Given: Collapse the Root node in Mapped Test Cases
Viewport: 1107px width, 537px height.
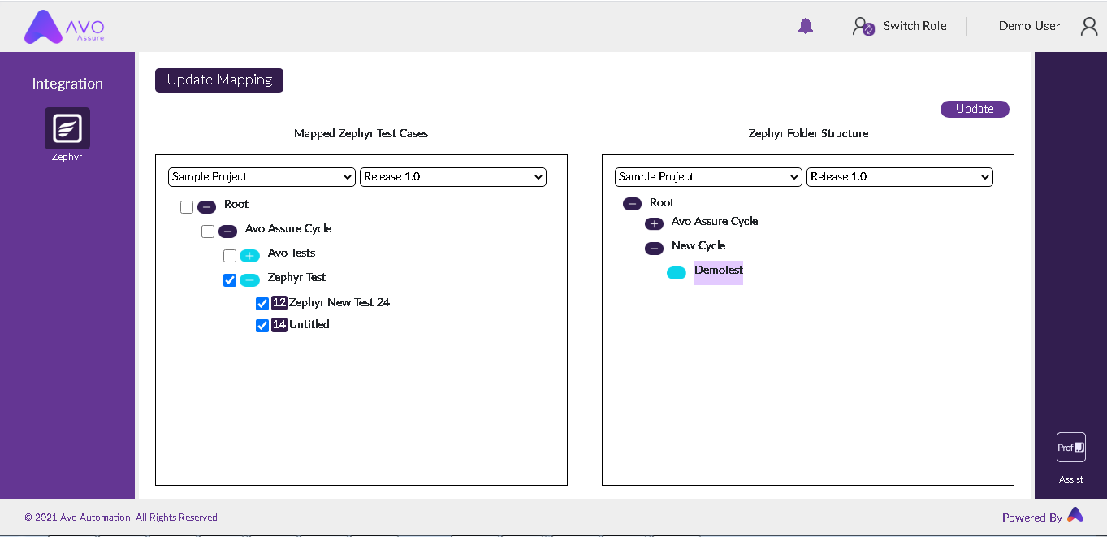Looking at the screenshot, I should (x=206, y=207).
